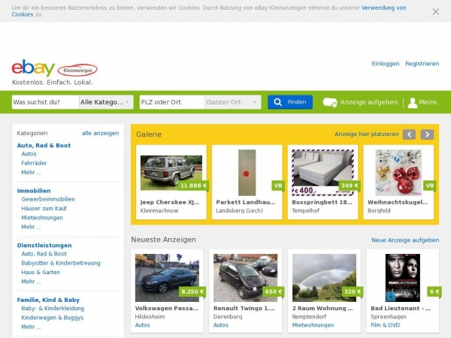Select 'Auto, Rad & Boot' under Dienstleistungen
451x338 pixels.
[44, 254]
